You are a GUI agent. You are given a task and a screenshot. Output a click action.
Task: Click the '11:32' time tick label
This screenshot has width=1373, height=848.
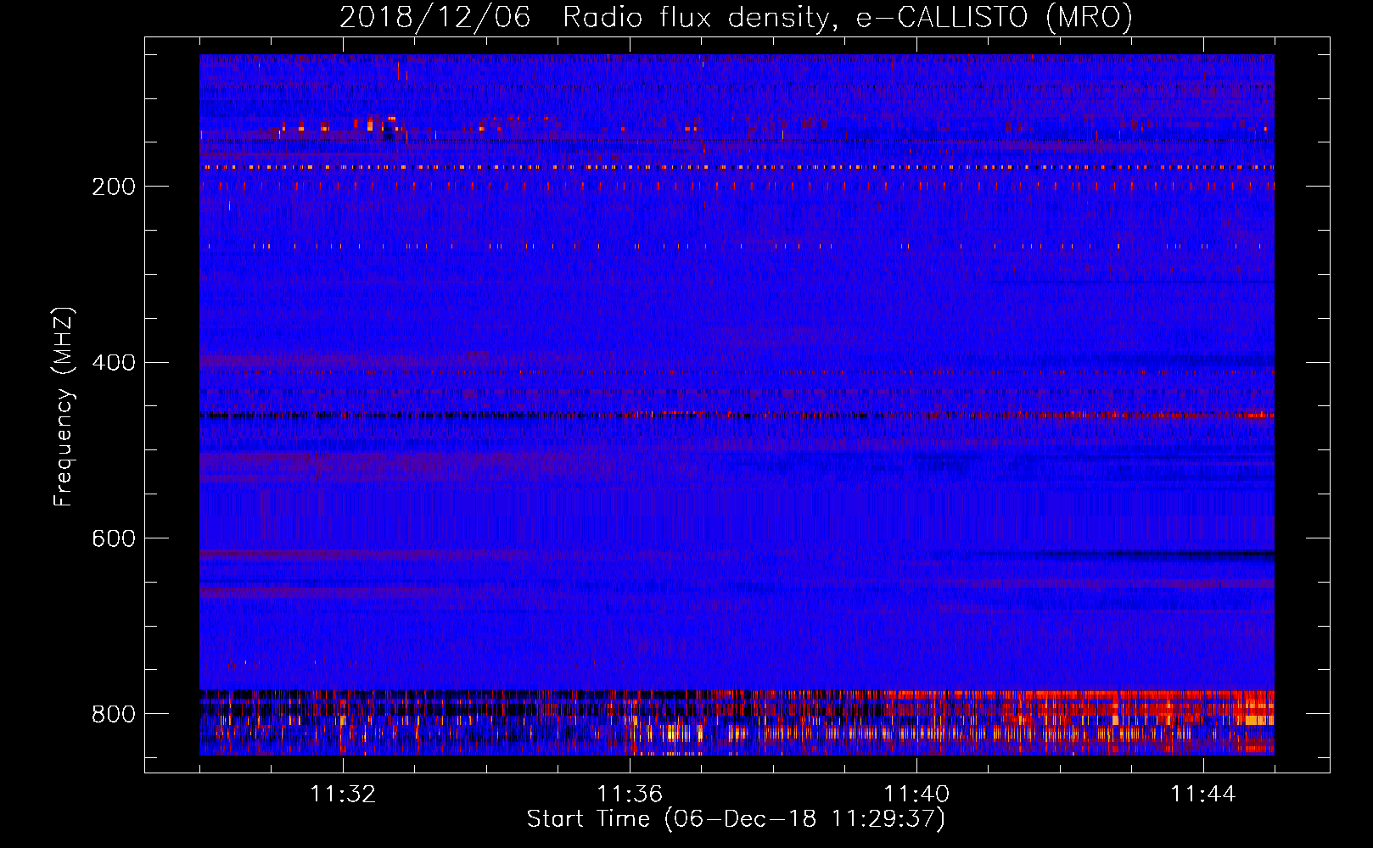pyautogui.click(x=343, y=795)
